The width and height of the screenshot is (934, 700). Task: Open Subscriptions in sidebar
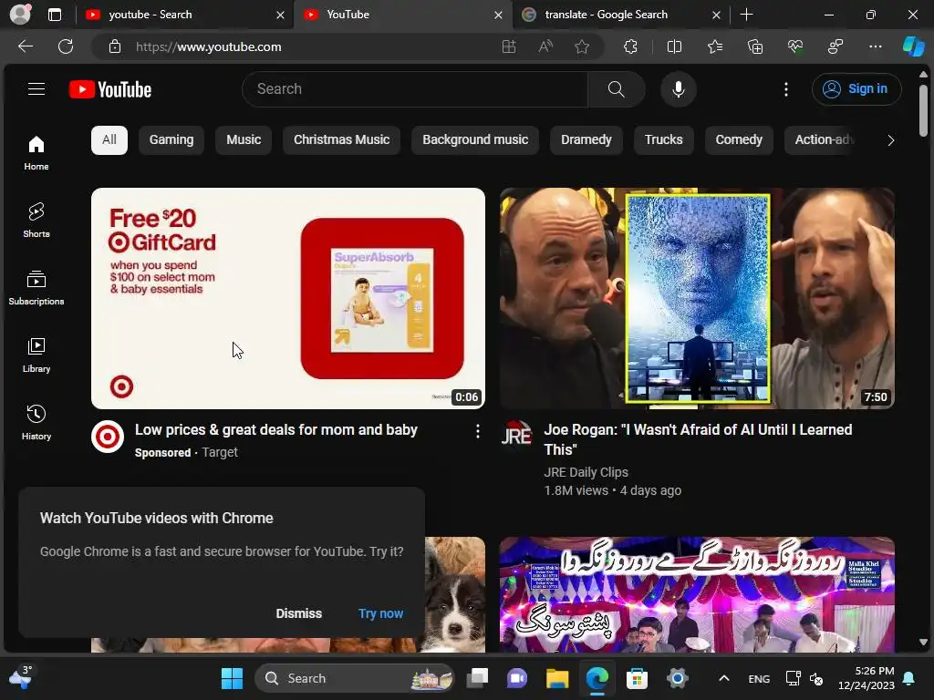(36, 287)
